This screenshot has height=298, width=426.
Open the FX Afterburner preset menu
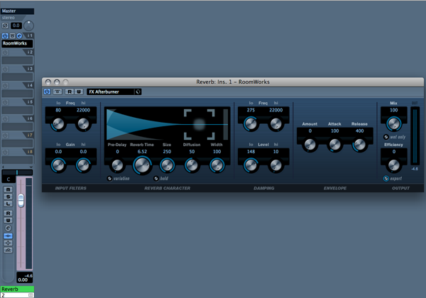tap(111, 92)
